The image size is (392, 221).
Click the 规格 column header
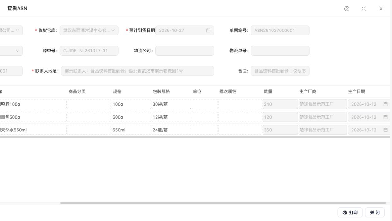click(x=117, y=91)
